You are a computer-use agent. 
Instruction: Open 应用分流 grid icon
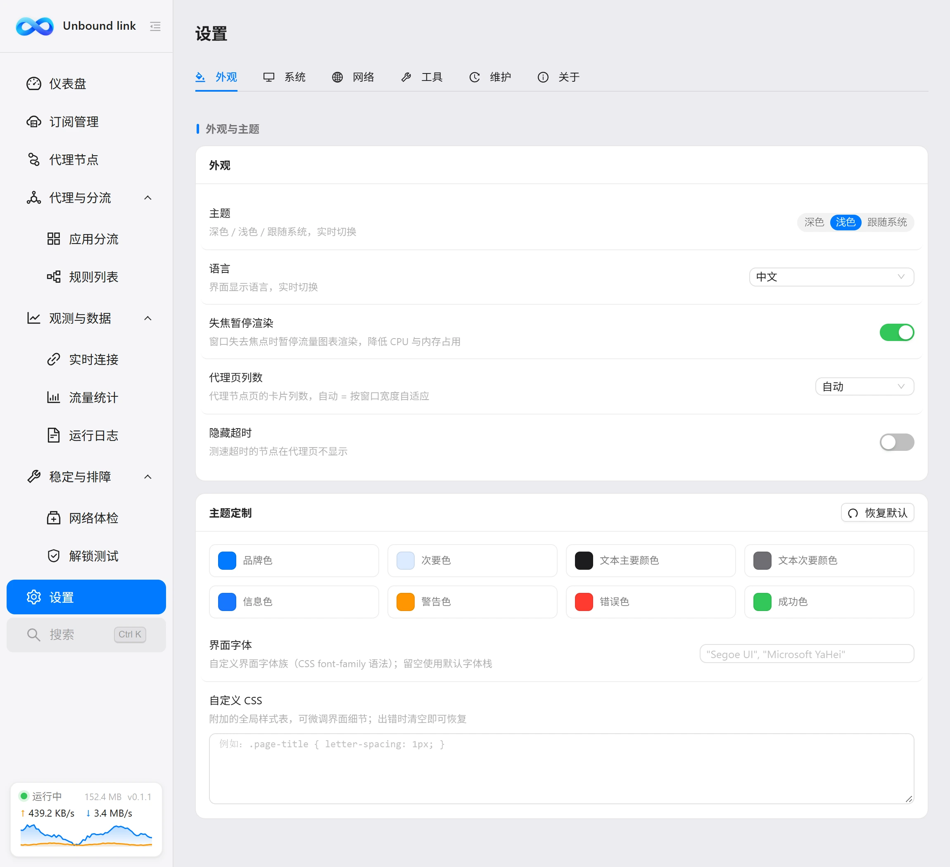54,239
